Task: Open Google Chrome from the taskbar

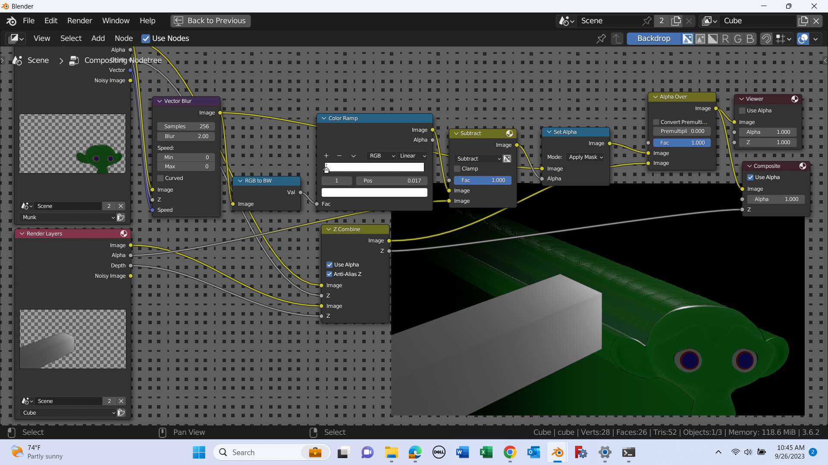Action: point(510,453)
